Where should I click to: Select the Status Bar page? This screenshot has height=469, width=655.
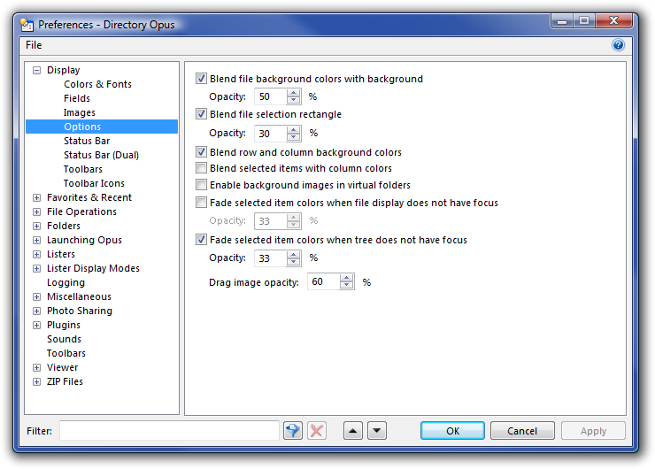pyautogui.click(x=87, y=142)
